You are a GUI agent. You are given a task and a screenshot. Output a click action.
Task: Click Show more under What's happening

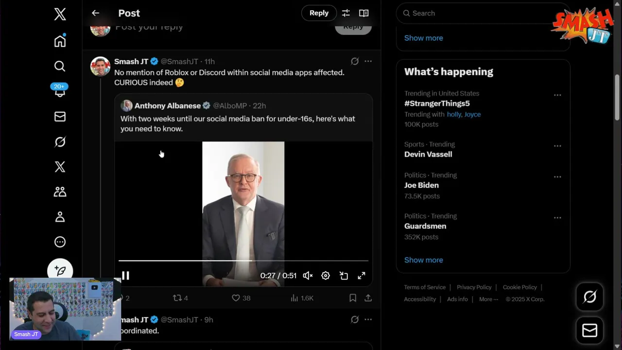pyautogui.click(x=423, y=260)
